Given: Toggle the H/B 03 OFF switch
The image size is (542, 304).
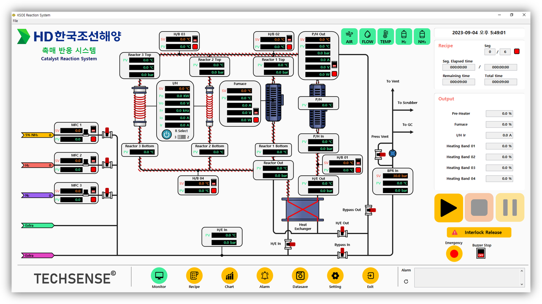Looking at the screenshot, I should coord(195,39).
